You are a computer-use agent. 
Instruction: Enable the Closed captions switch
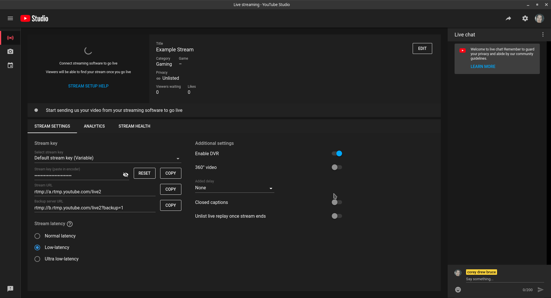click(x=337, y=202)
